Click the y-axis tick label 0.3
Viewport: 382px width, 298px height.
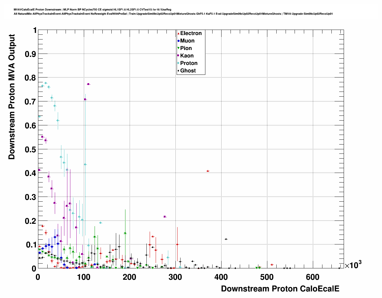[30, 197]
